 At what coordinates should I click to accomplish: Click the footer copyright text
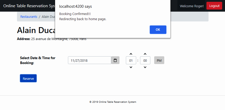coord(112,102)
